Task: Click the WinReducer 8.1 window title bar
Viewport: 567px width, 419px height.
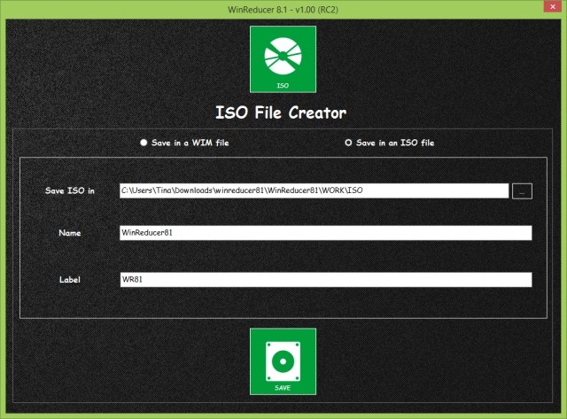Action: pyautogui.click(x=282, y=8)
